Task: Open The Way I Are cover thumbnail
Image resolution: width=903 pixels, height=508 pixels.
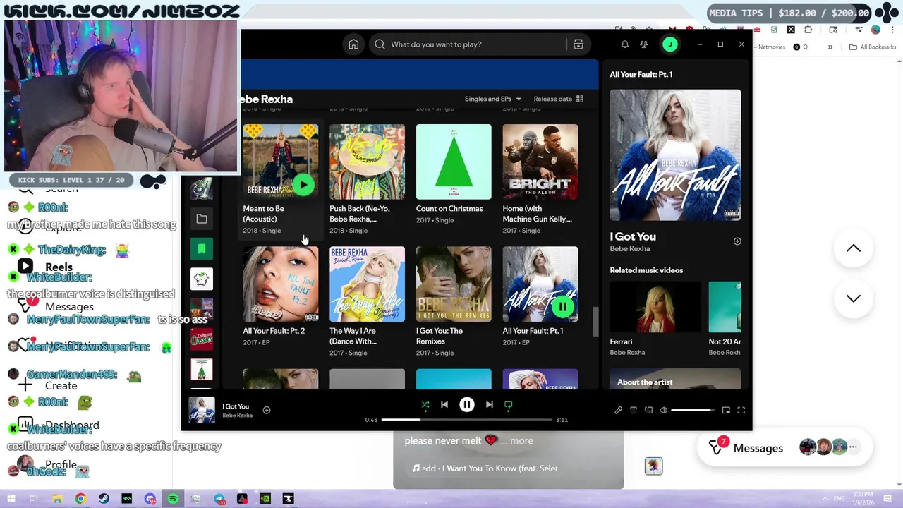Action: pos(367,284)
